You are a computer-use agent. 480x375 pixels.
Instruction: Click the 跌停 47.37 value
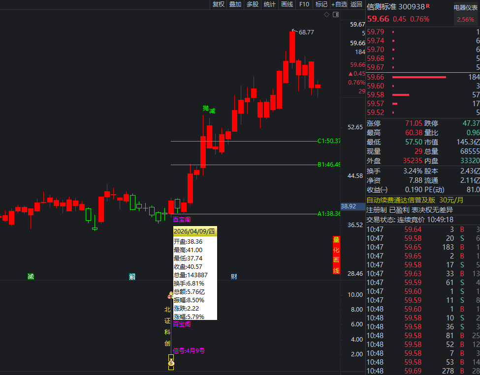pyautogui.click(x=471, y=123)
